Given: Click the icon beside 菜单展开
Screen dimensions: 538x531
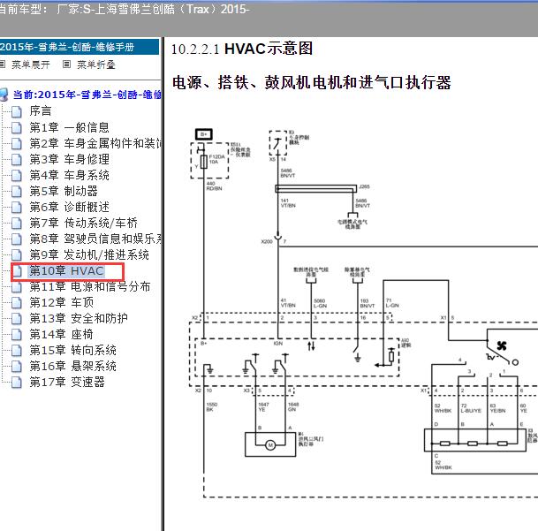Looking at the screenshot, I should pyautogui.click(x=3, y=64).
